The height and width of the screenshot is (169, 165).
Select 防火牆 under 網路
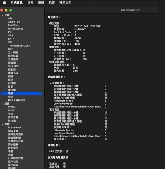pos(12,121)
